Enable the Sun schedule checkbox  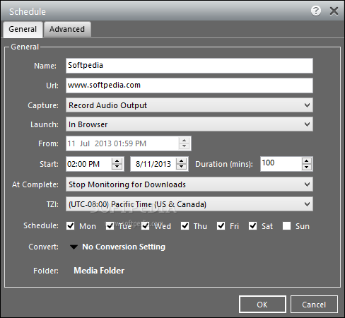point(286,226)
